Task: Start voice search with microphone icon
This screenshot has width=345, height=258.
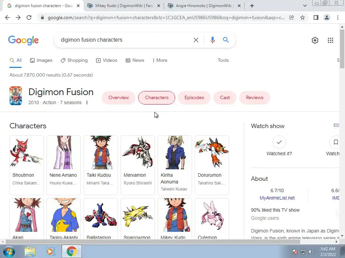Action: click(212, 40)
